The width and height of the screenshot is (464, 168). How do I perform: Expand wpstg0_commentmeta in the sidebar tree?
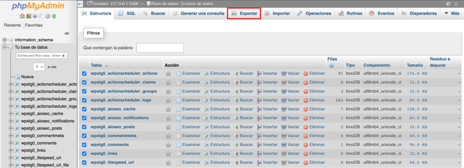11,136
